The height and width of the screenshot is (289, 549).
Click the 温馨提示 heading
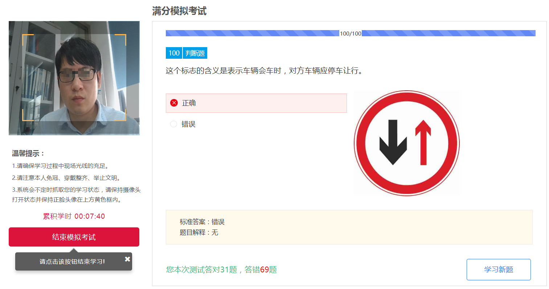click(28, 153)
